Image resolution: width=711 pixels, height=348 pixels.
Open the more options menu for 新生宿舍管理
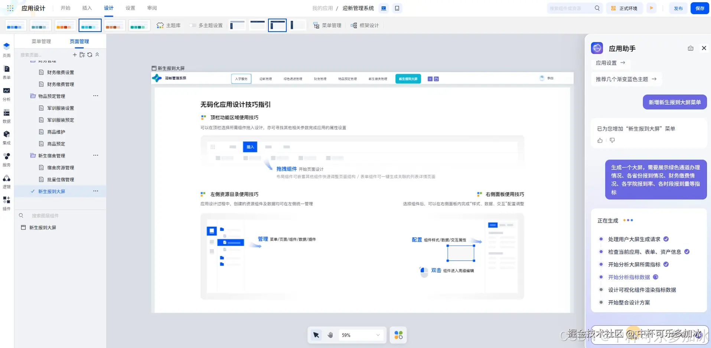(95, 155)
